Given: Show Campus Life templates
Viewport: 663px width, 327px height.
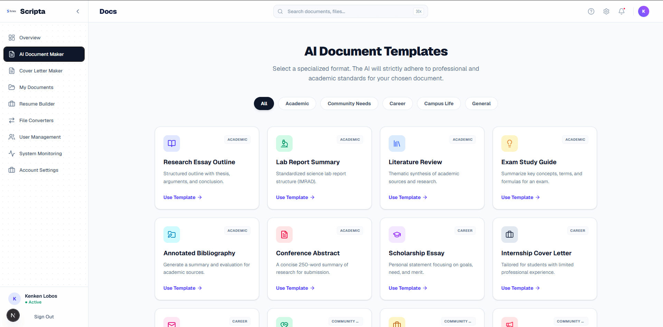Looking at the screenshot, I should (x=439, y=103).
